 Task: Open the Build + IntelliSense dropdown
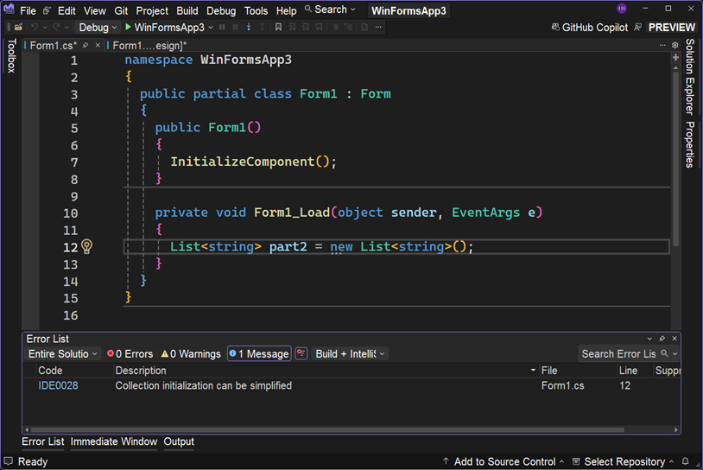click(x=350, y=354)
